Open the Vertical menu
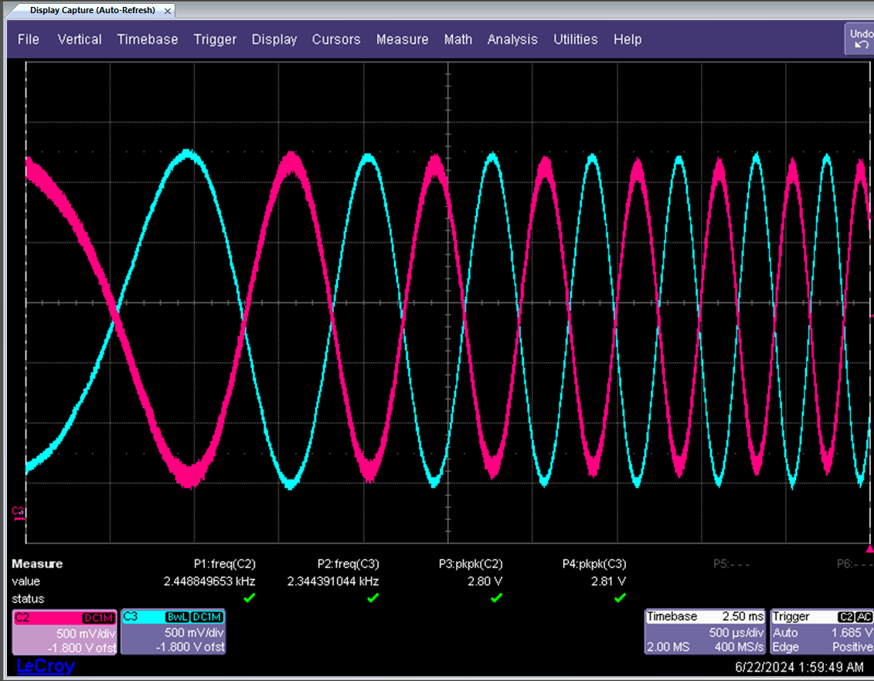Image resolution: width=874 pixels, height=681 pixels. click(x=80, y=39)
